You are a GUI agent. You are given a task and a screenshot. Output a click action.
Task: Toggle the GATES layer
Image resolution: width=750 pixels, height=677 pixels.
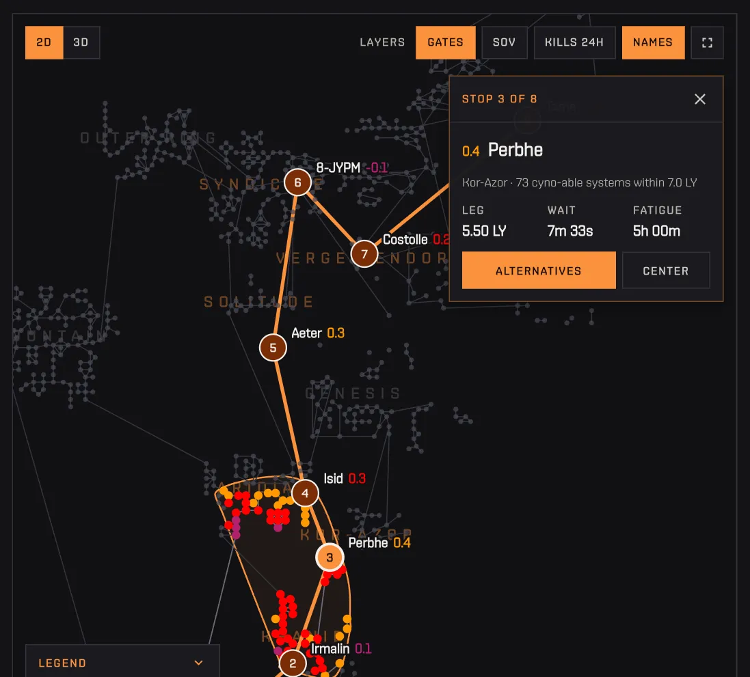[445, 42]
